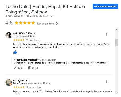Click the scrollbar thumb of the reviews list
This screenshot has height=97, width=121.
[x=117, y=43]
